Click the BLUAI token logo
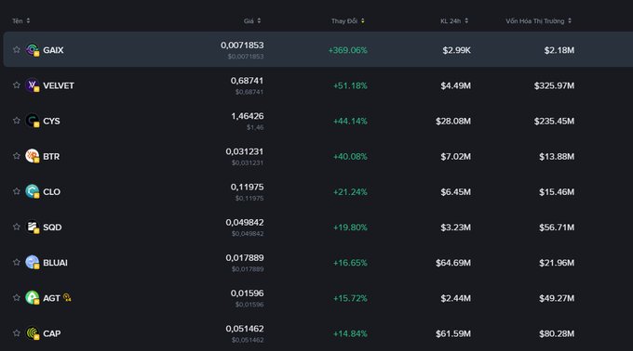633x351 pixels. 33,263
